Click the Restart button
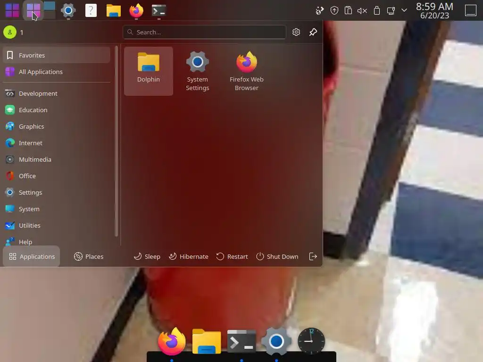This screenshot has height=362, width=483. click(232, 256)
